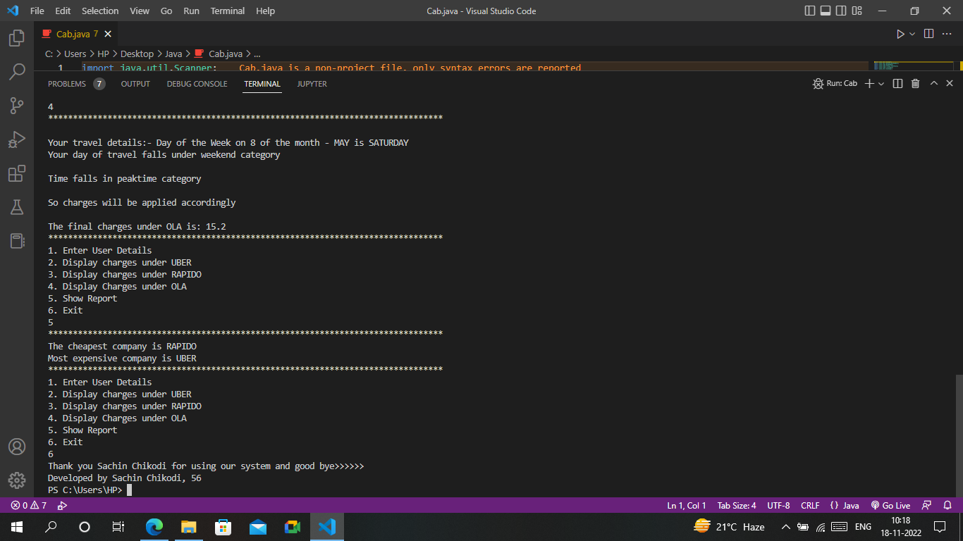Screen dimensions: 963x541
Task: Click the Ln 1, Col 1 cursor position
Action: tap(687, 505)
